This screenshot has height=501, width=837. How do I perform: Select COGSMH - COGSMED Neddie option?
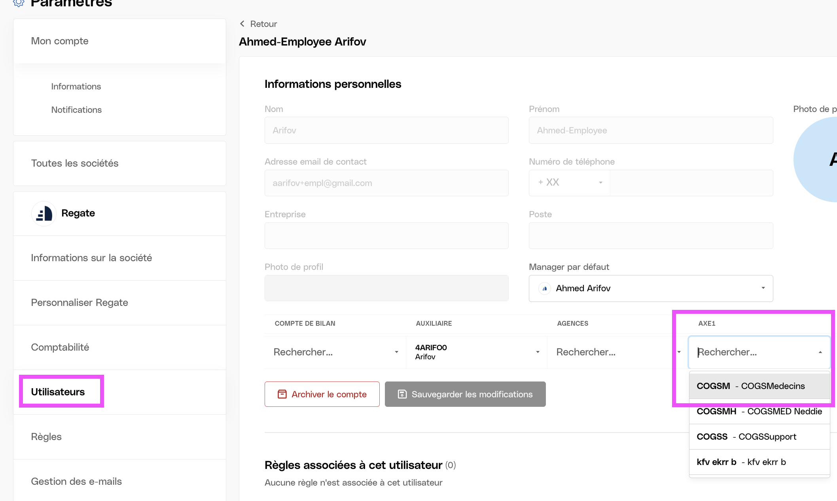[x=759, y=412]
